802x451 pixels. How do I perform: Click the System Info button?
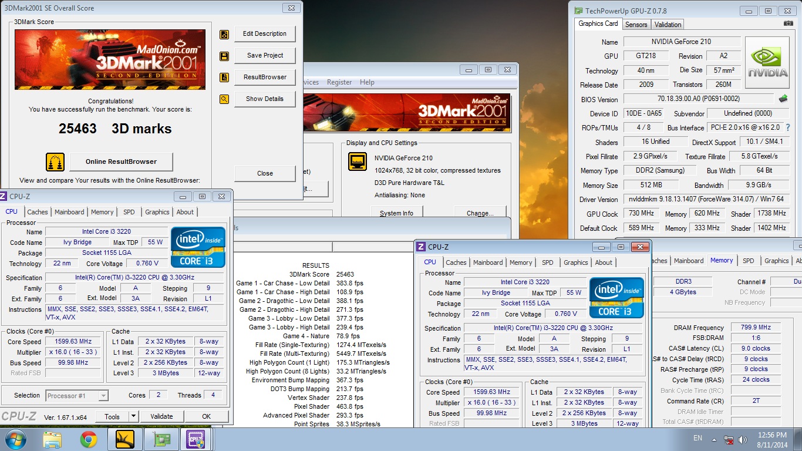coord(396,213)
